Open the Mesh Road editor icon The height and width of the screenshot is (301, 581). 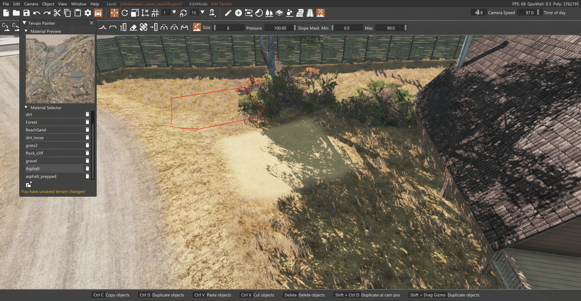279,13
